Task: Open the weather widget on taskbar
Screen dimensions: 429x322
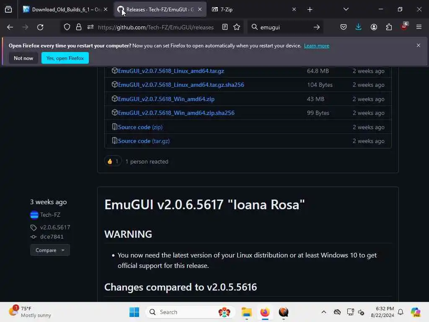Action: pos(30,312)
